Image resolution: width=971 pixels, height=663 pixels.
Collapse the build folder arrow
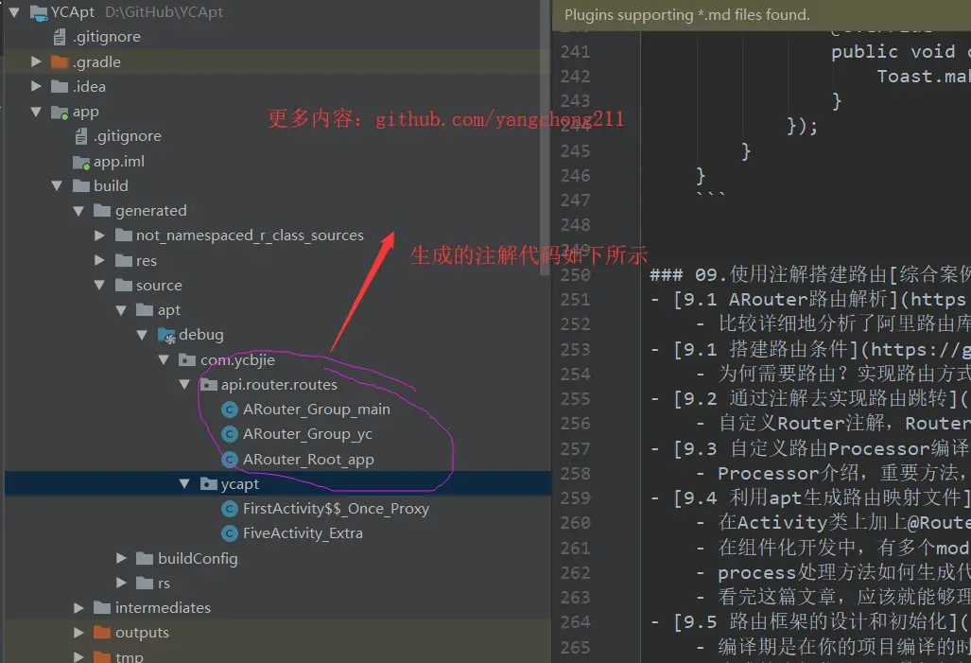(x=57, y=186)
